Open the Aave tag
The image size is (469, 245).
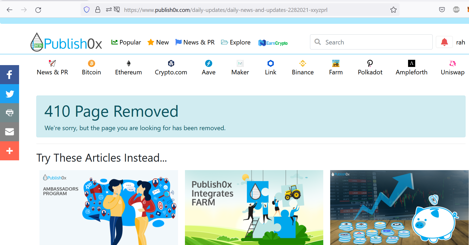point(209,68)
